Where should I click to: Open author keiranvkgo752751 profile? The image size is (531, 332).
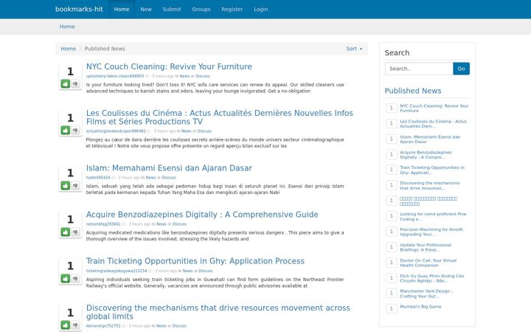[103, 325]
